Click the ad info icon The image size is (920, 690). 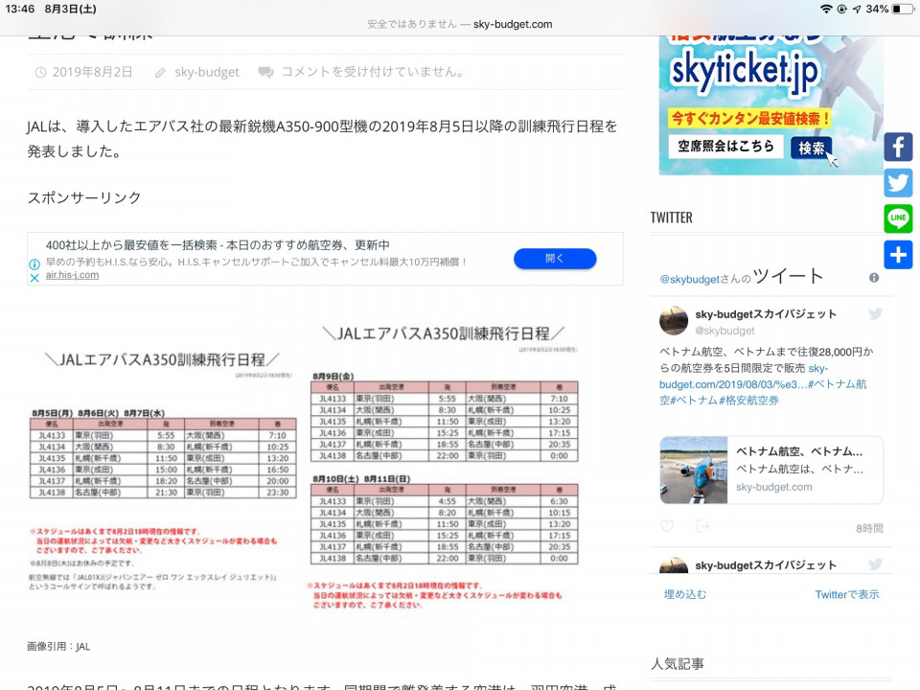[x=34, y=264]
